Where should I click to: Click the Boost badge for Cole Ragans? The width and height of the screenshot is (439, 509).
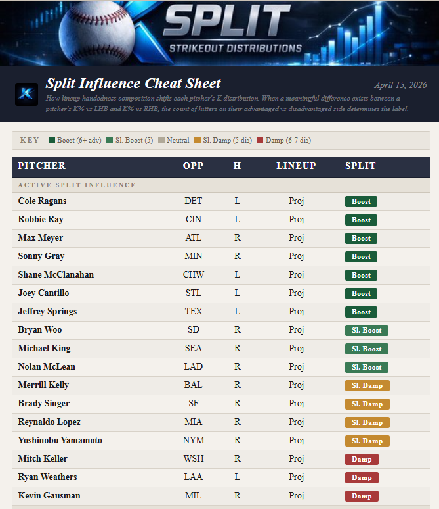pos(361,202)
